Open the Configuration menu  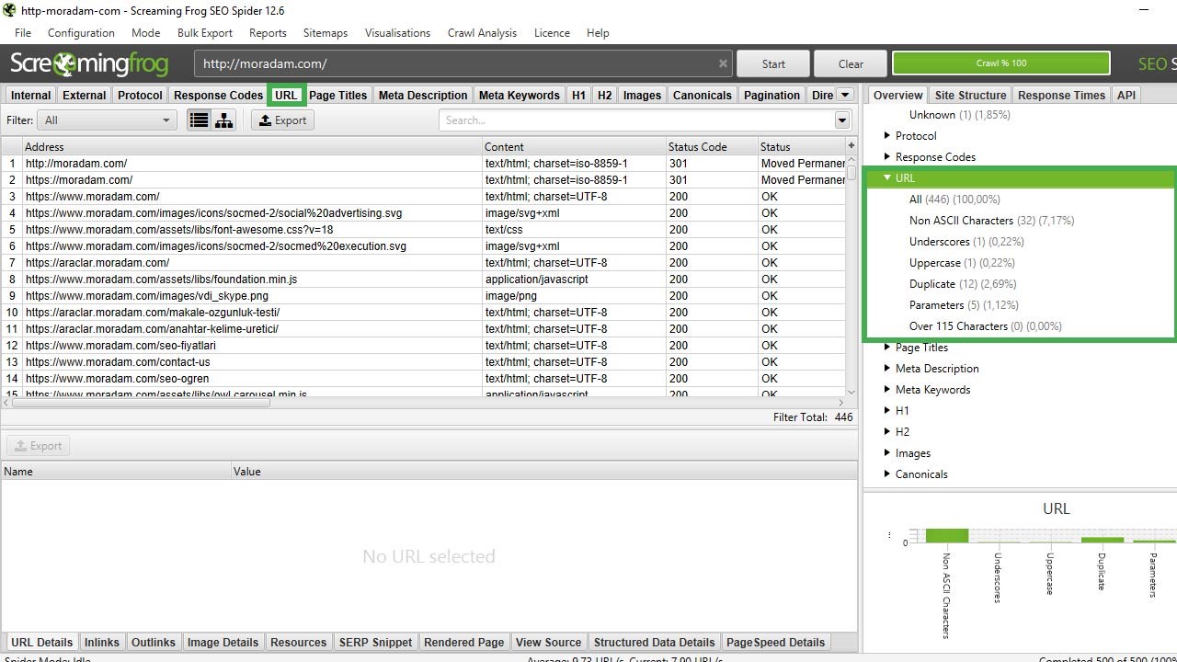pos(81,32)
